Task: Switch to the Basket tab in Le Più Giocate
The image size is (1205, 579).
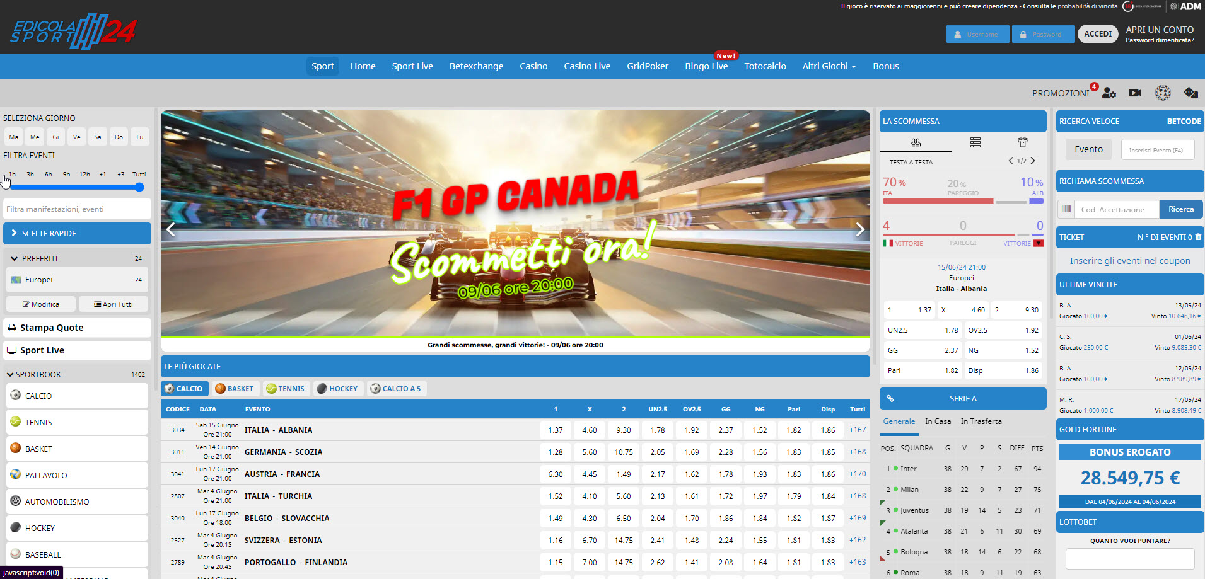Action: click(234, 389)
